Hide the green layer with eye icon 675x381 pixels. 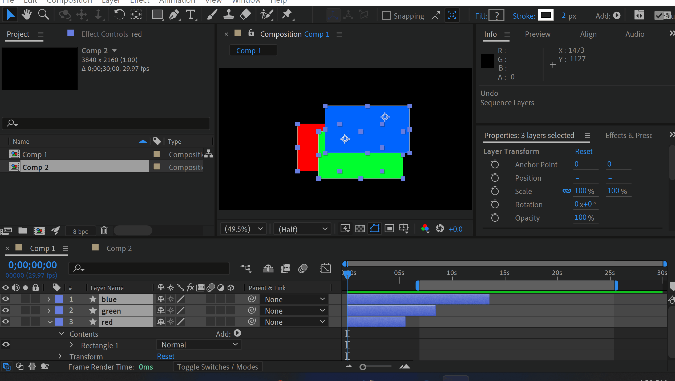6,310
